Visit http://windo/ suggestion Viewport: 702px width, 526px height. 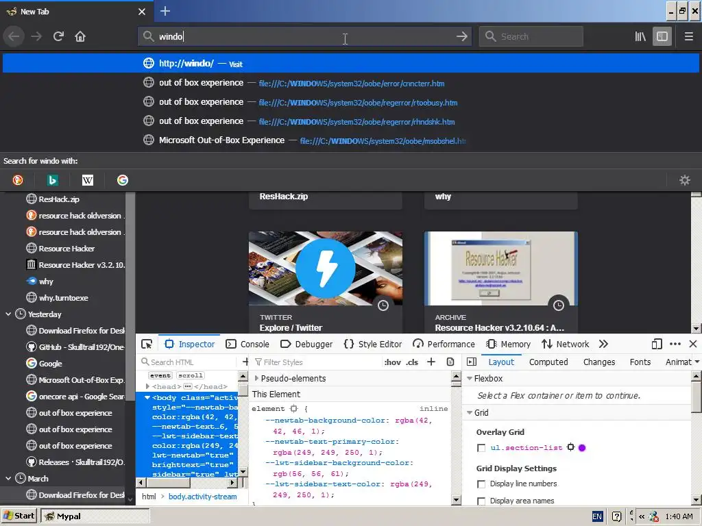pos(351,64)
